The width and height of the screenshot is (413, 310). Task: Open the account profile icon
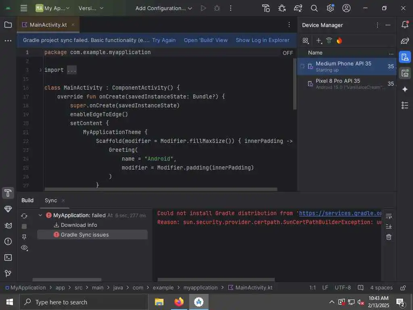tap(346, 8)
